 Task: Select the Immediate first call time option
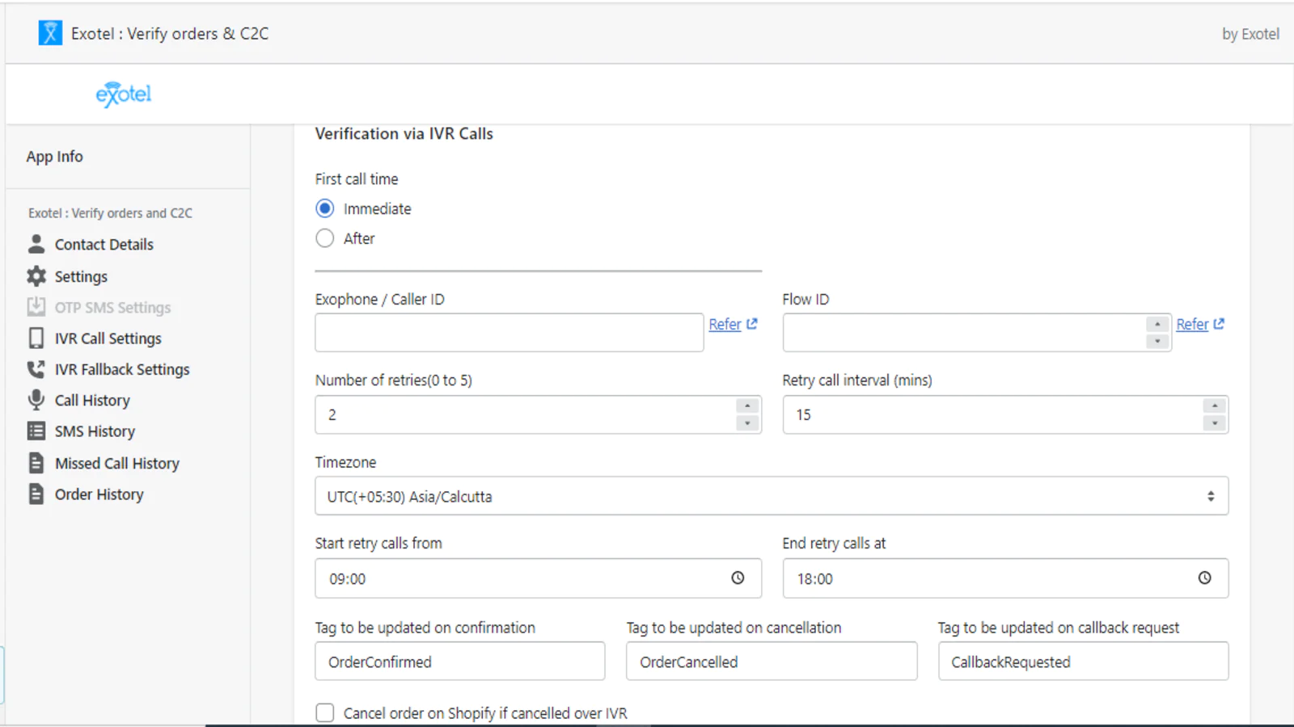(325, 208)
